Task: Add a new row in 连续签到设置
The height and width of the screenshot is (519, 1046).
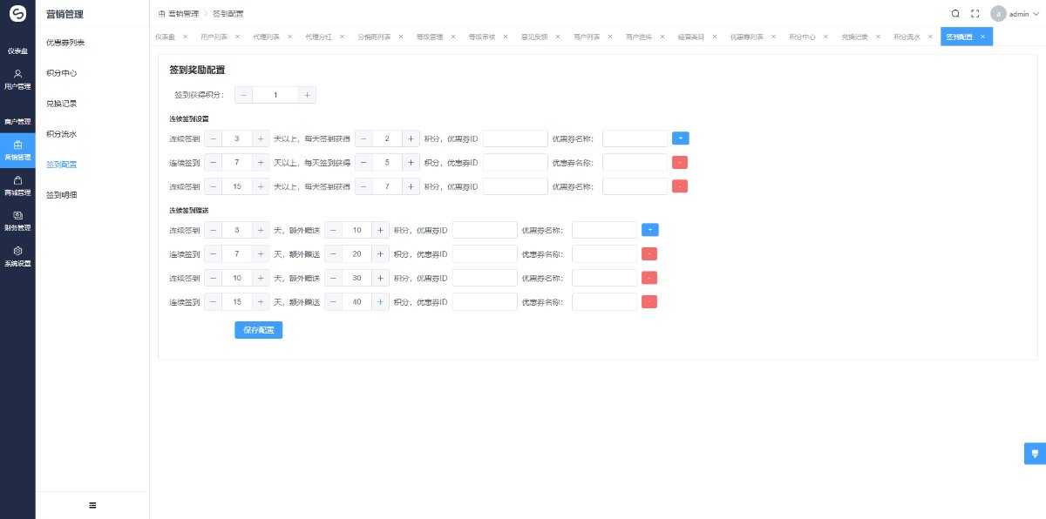Action: 681,138
